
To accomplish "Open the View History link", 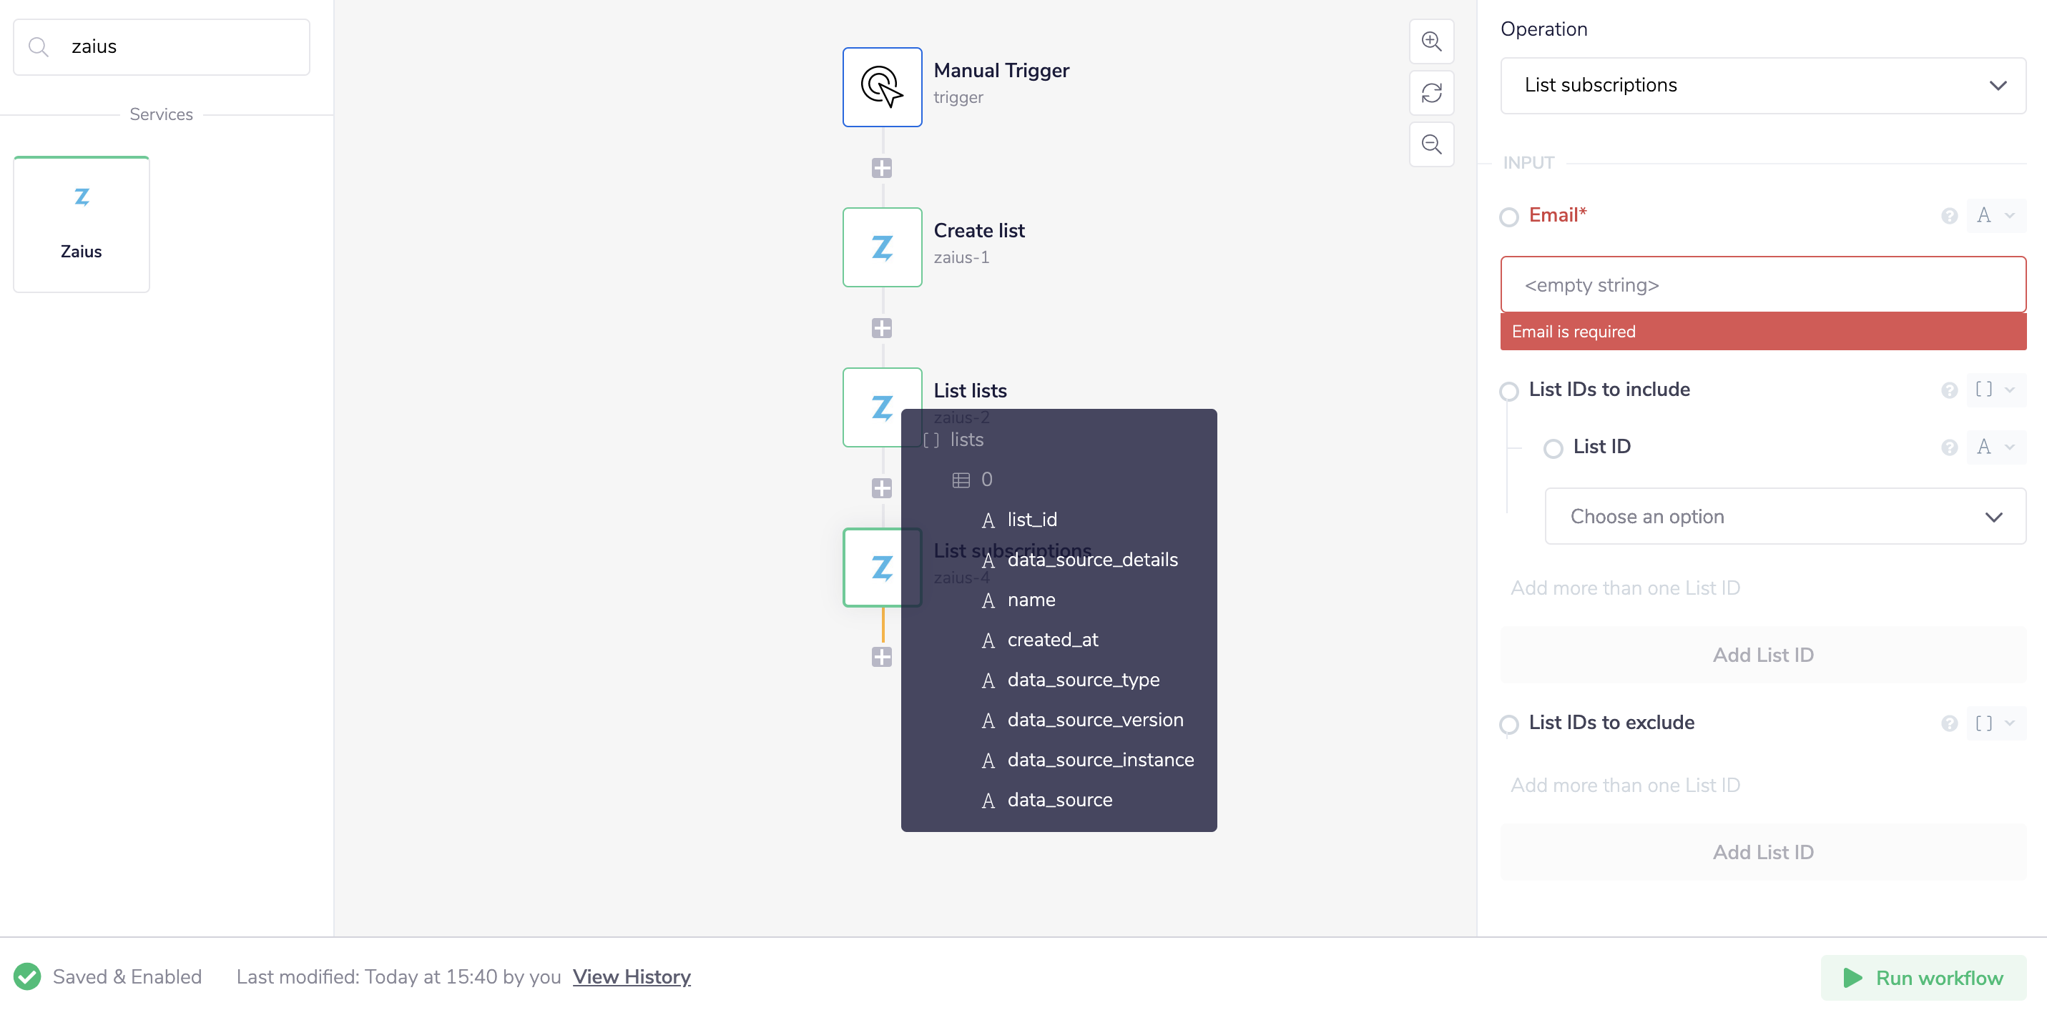I will tap(632, 977).
